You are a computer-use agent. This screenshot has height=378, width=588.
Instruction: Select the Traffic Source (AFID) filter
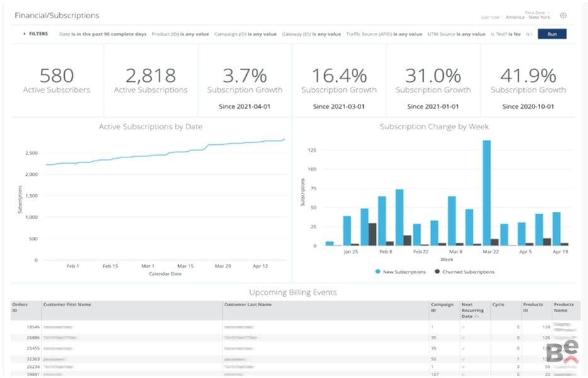(x=384, y=34)
